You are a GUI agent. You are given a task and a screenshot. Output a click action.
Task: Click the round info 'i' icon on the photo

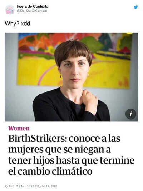(131, 114)
